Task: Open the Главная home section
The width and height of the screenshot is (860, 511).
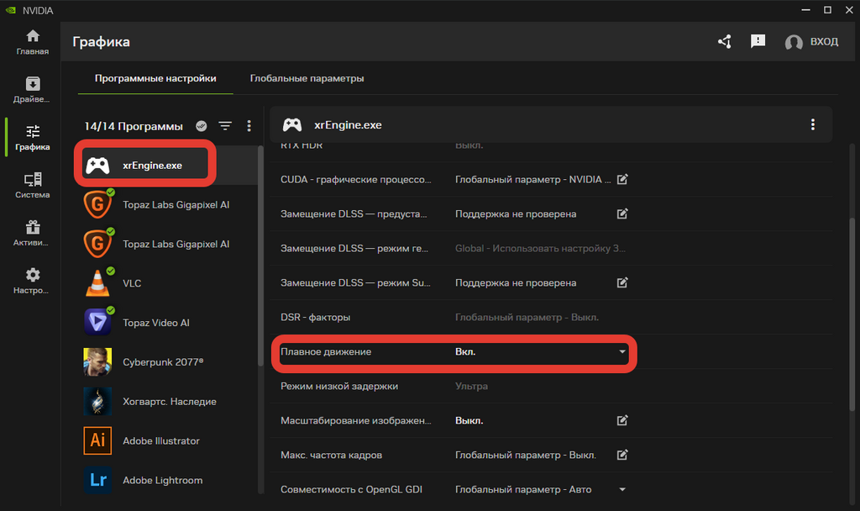Action: coord(32,42)
